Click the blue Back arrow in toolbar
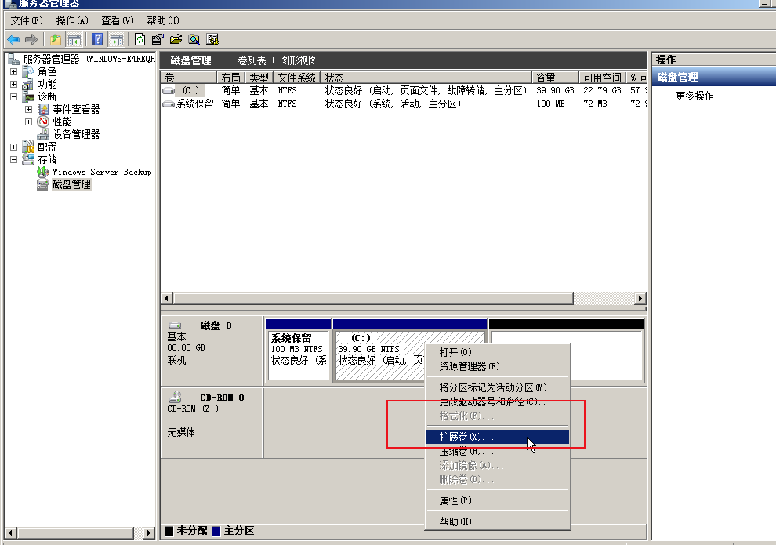776x545 pixels. click(x=13, y=39)
